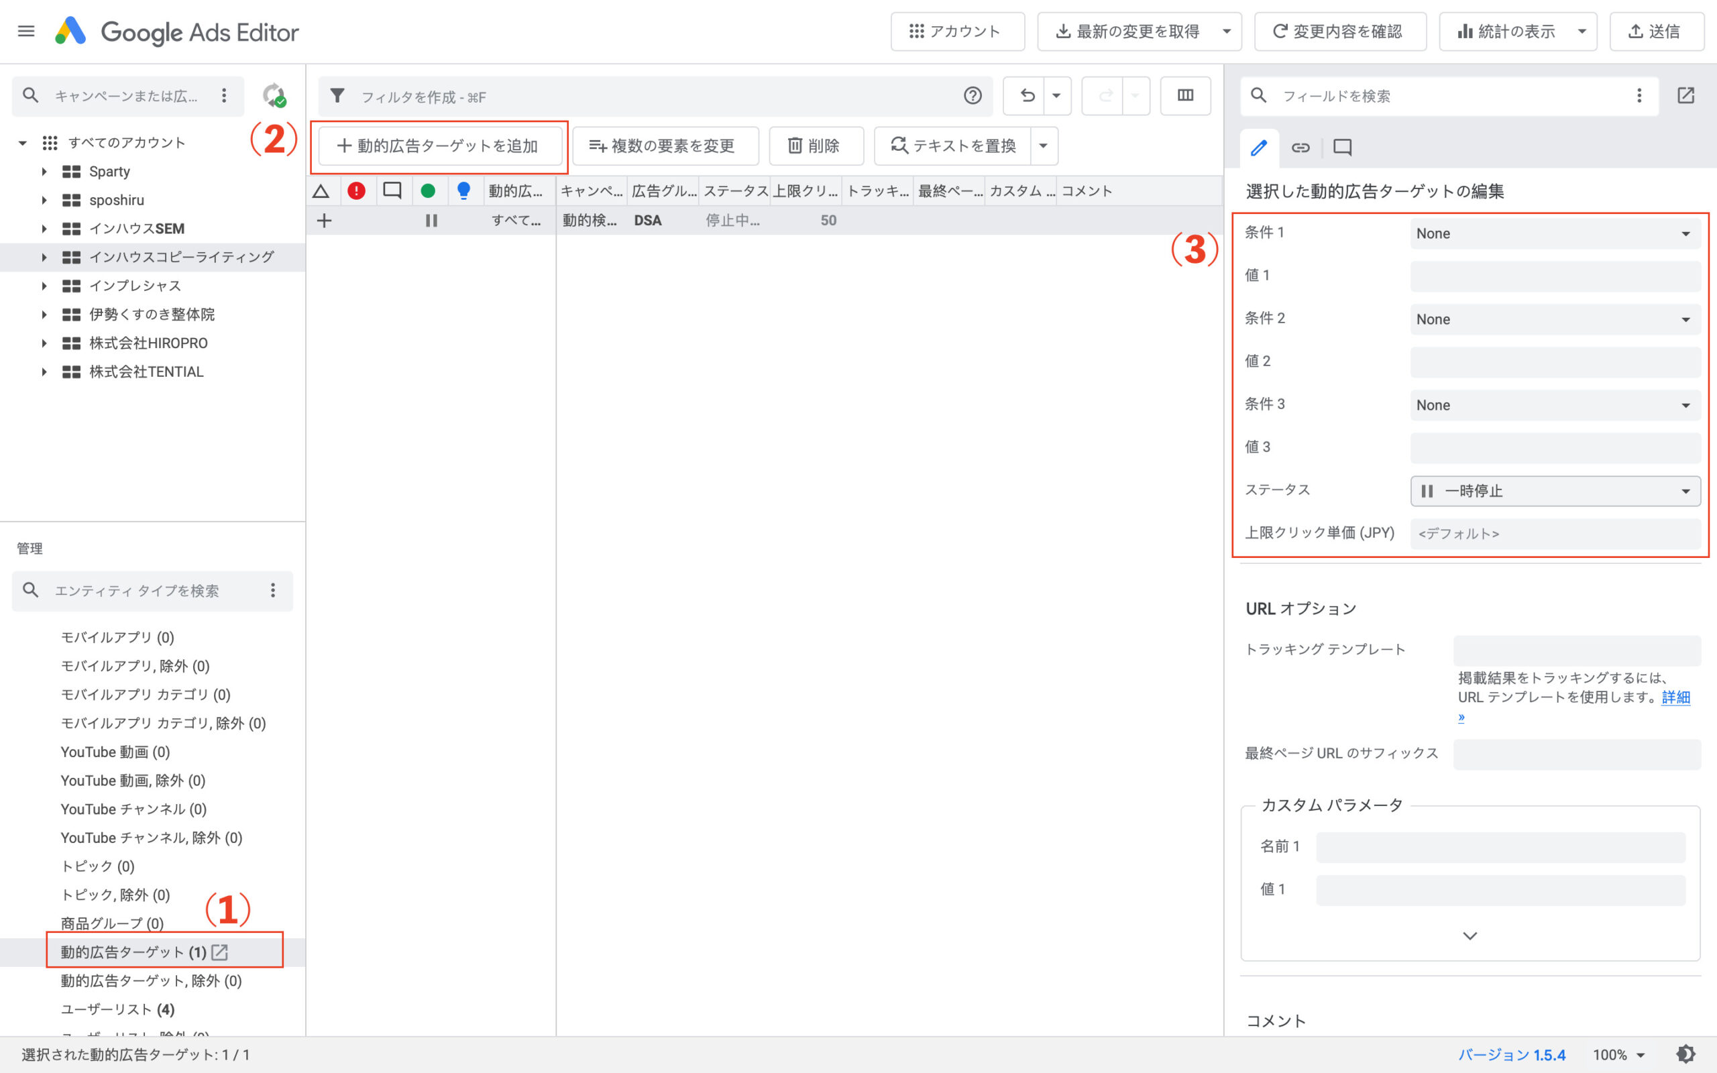This screenshot has width=1717, height=1073.
Task: Click the account sync refresh icon in the sidebar
Action: coord(275,96)
